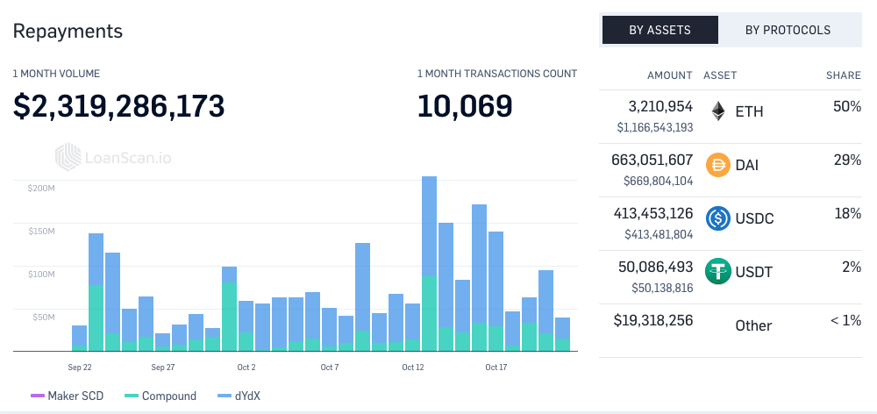Click the Oct 17 date axis label
Screen dimensions: 877x414
496,368
